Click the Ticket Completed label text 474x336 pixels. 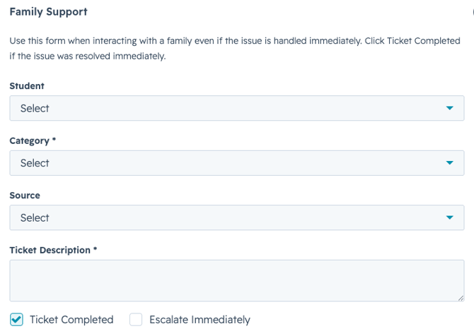click(71, 320)
